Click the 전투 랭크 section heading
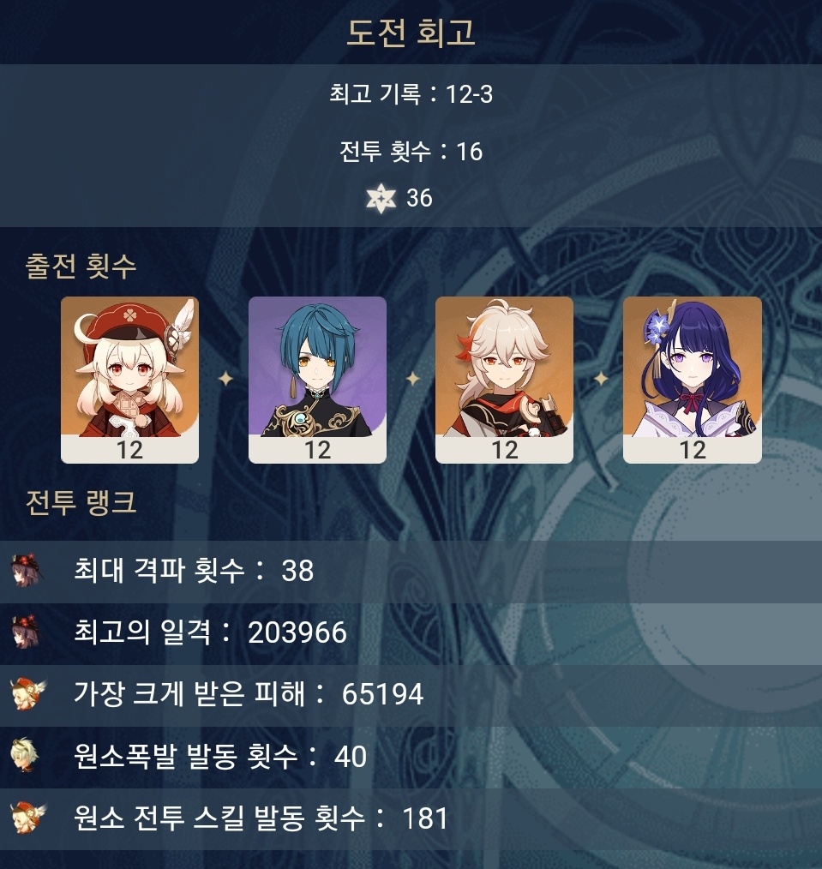The width and height of the screenshot is (822, 869). point(81,503)
